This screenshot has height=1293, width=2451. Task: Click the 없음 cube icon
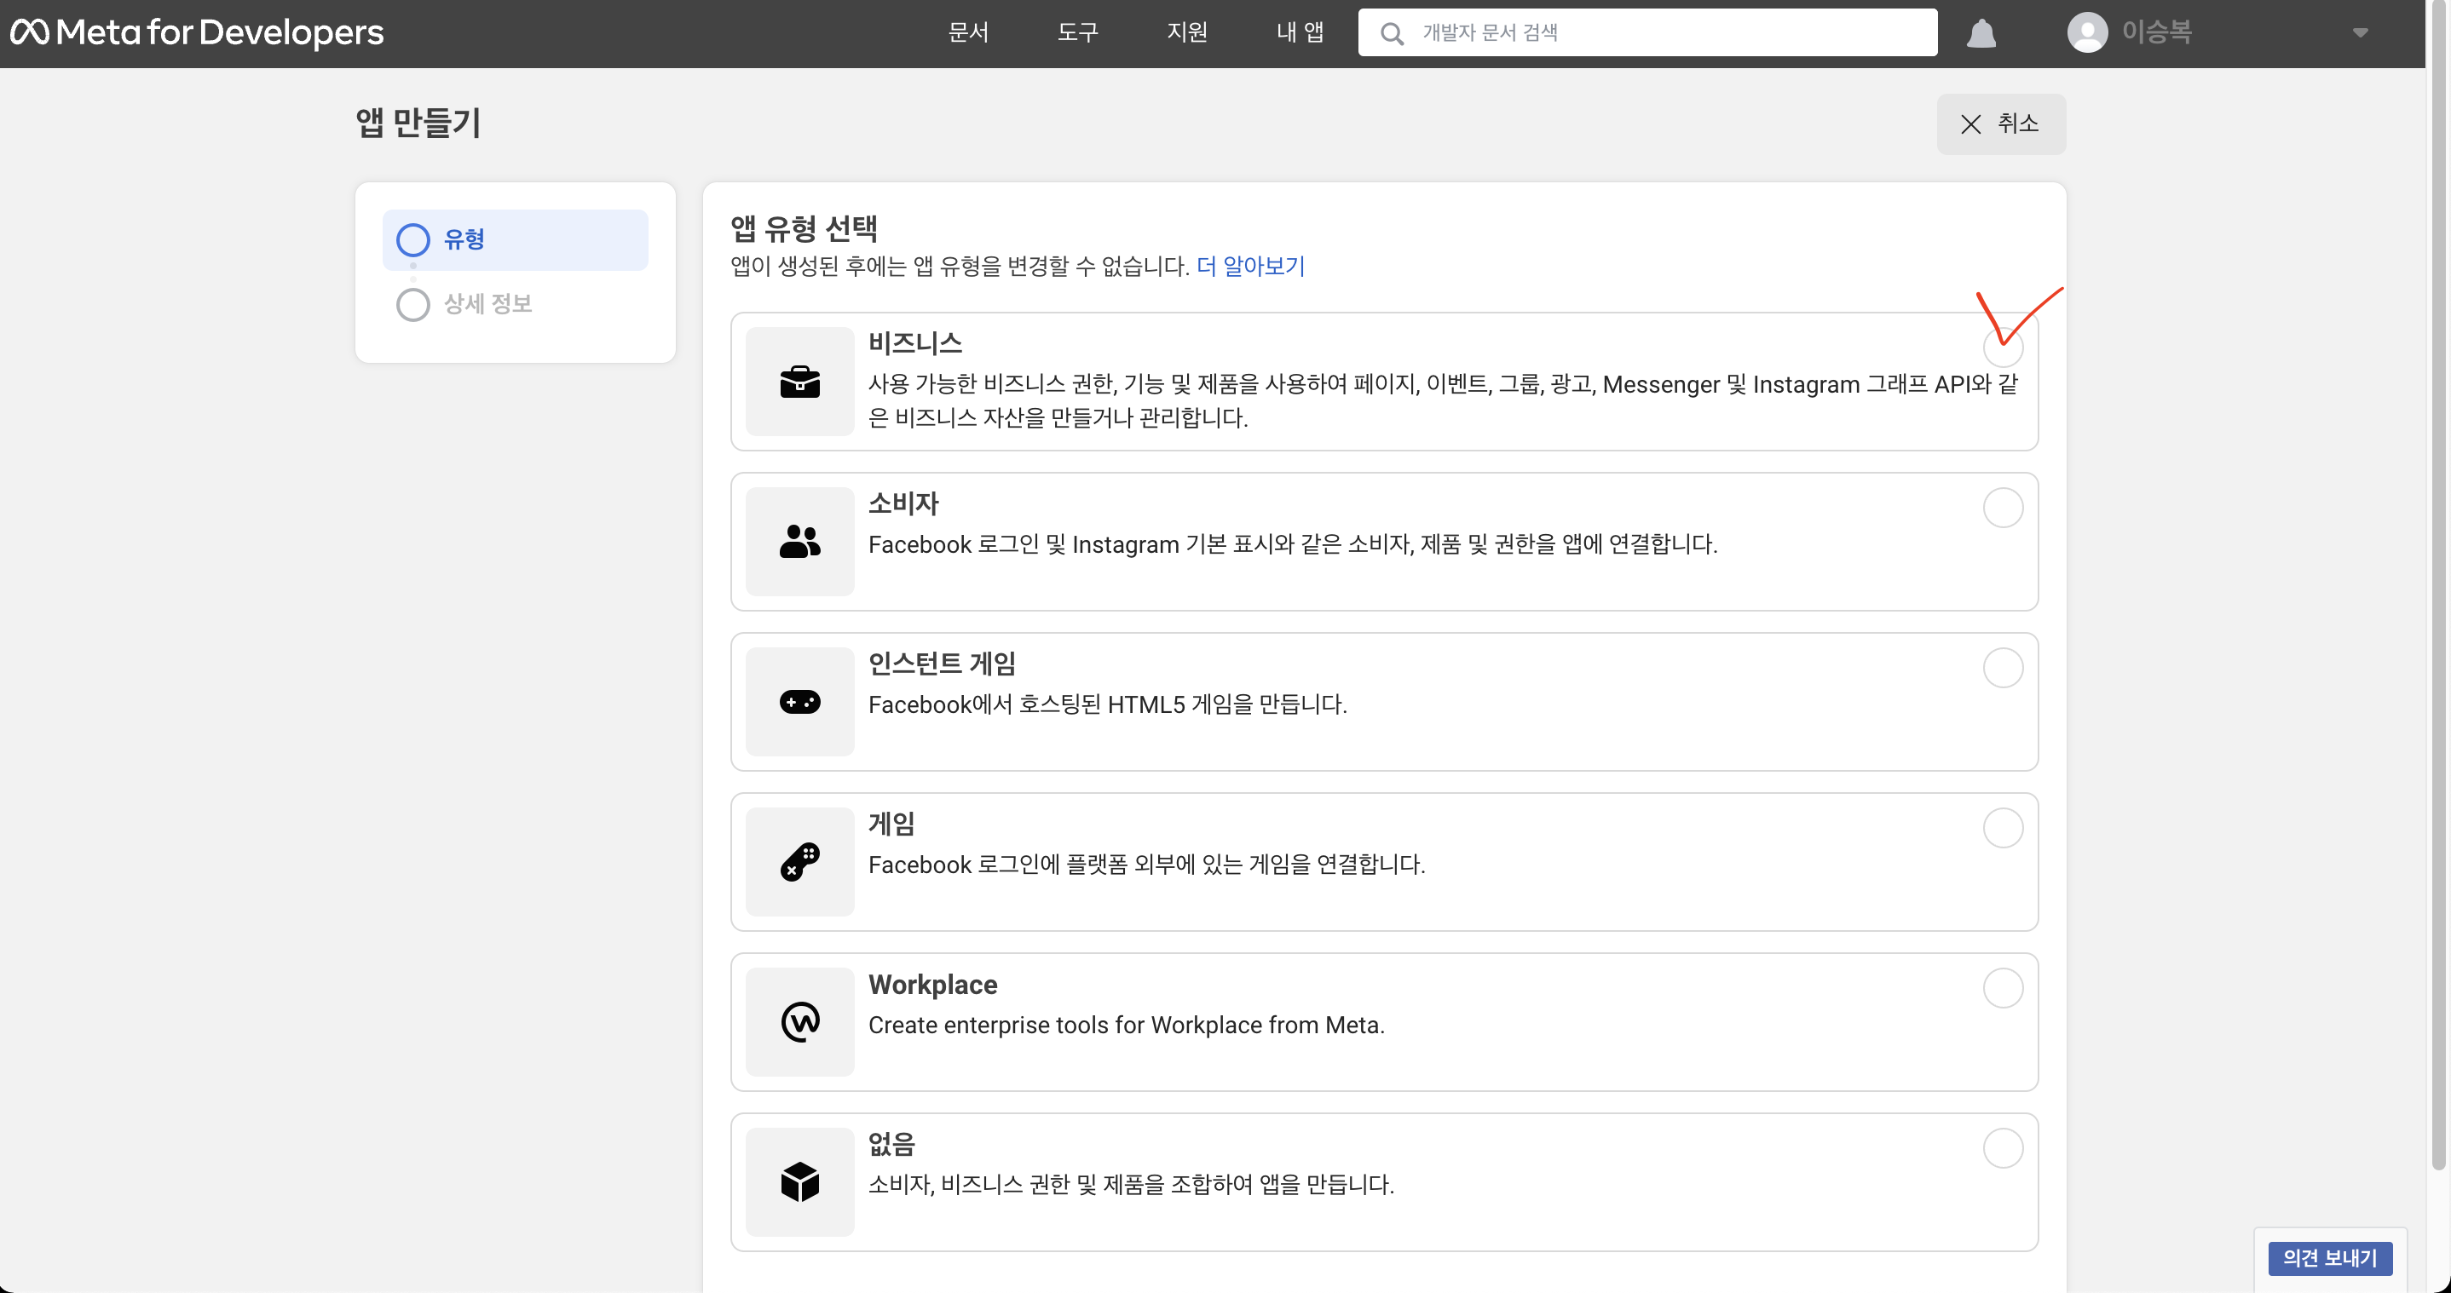tap(799, 1181)
